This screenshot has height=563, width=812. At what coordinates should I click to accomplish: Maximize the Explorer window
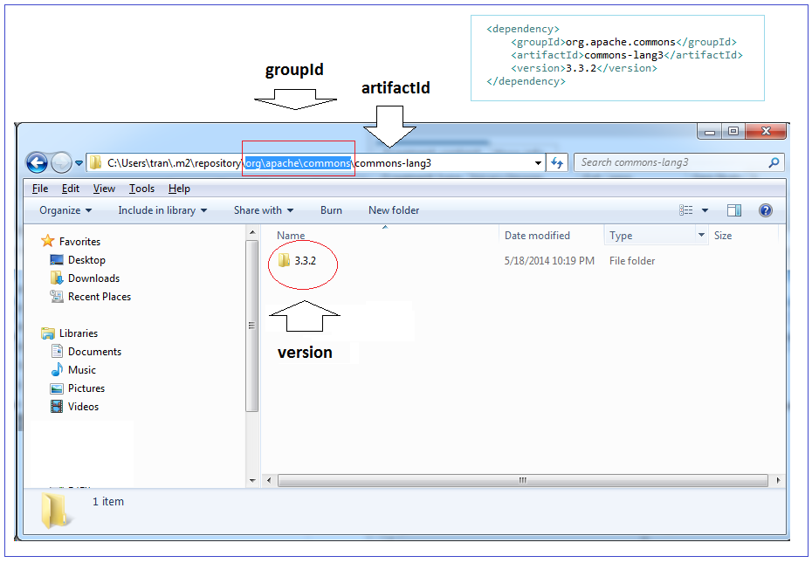click(733, 132)
